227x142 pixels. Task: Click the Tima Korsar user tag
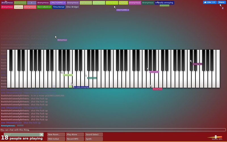click(x=59, y=7)
